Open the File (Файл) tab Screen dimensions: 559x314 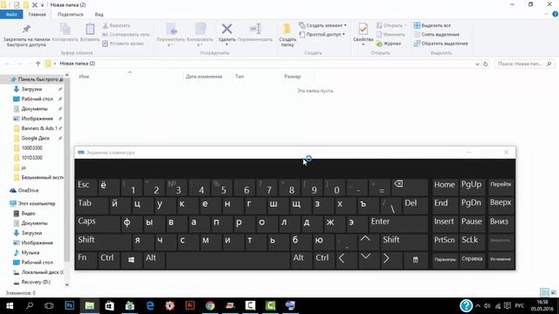click(x=11, y=14)
